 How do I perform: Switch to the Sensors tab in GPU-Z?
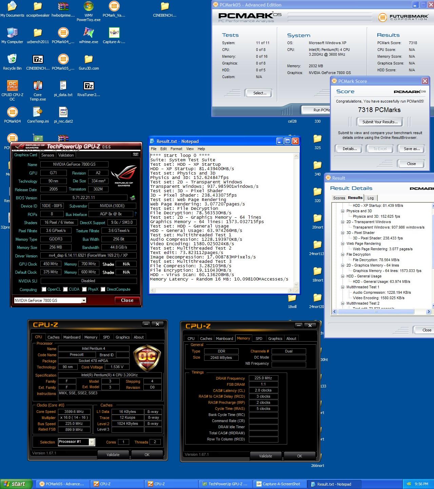48,155
